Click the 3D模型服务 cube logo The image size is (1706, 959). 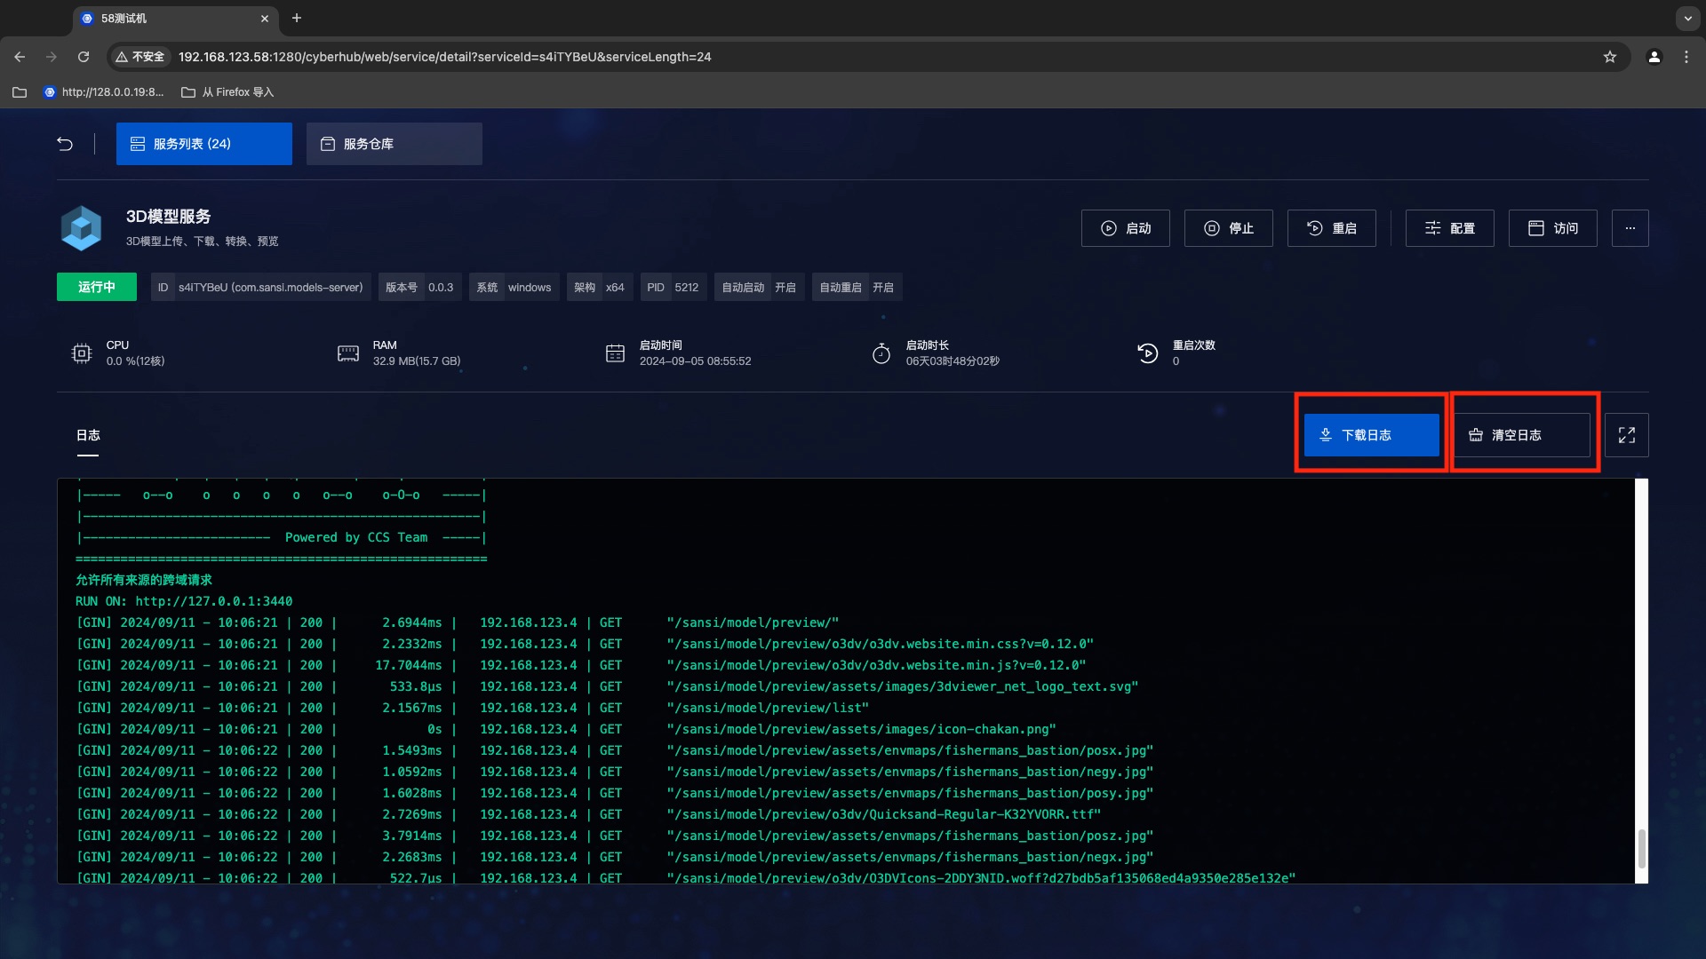pos(81,228)
